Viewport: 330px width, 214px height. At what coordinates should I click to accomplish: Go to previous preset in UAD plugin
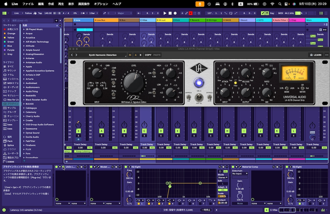(x=72, y=55)
